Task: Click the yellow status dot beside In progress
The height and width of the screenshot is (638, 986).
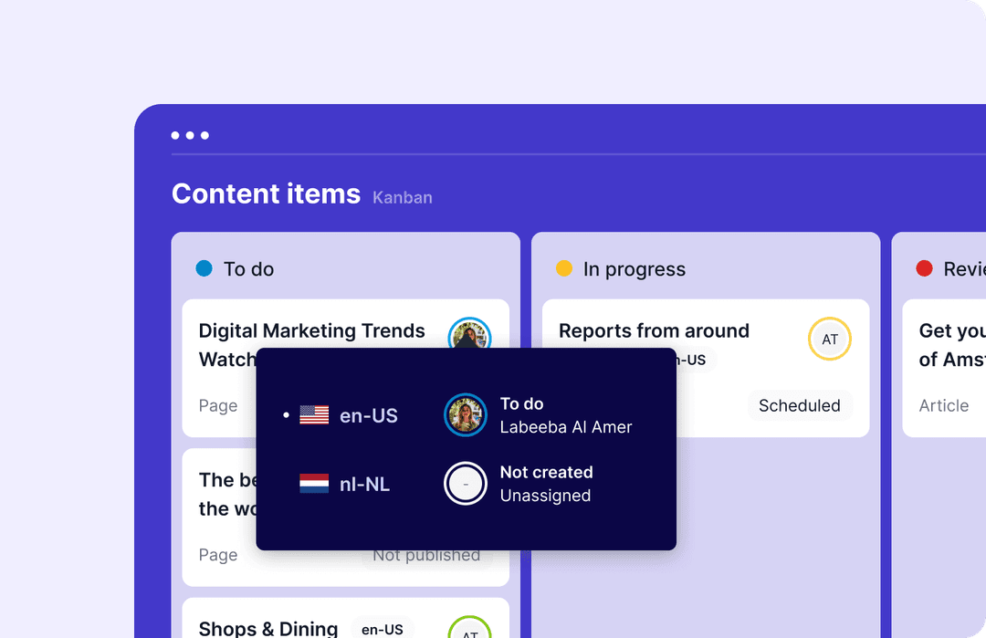Action: click(x=565, y=268)
